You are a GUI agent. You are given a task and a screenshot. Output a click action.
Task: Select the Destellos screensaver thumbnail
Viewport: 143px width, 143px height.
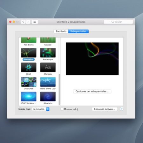(29, 53)
